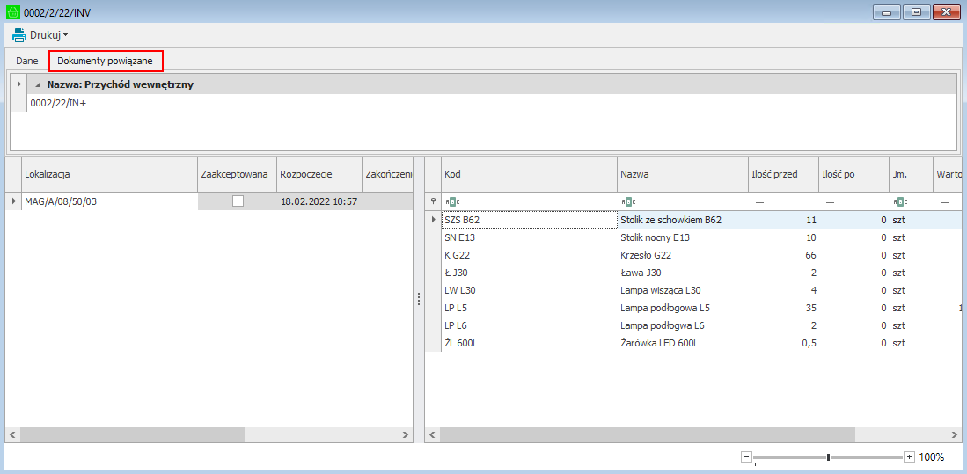The width and height of the screenshot is (967, 474).
Task: Click the zoom in plus button
Action: pyautogui.click(x=909, y=457)
